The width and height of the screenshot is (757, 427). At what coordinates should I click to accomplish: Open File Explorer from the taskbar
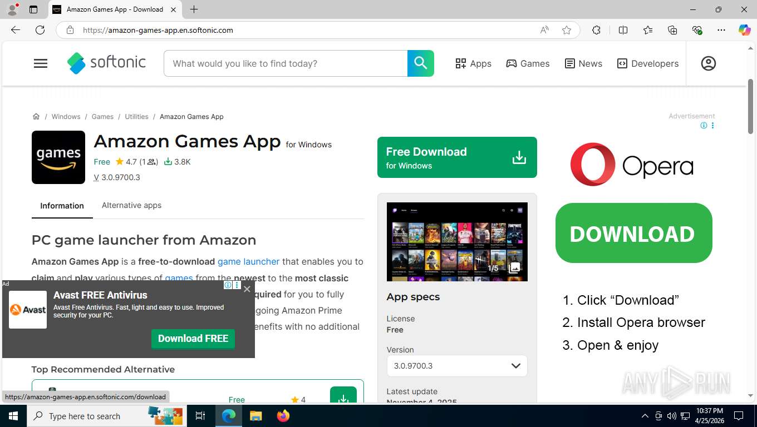(x=255, y=416)
